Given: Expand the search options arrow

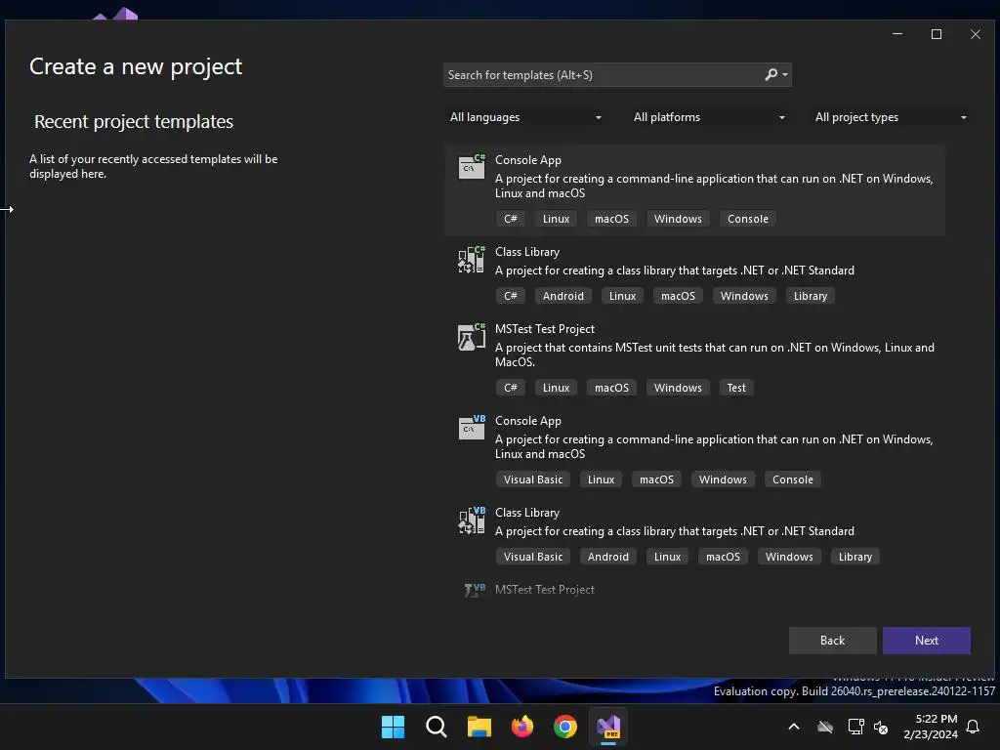Looking at the screenshot, I should click(x=785, y=74).
